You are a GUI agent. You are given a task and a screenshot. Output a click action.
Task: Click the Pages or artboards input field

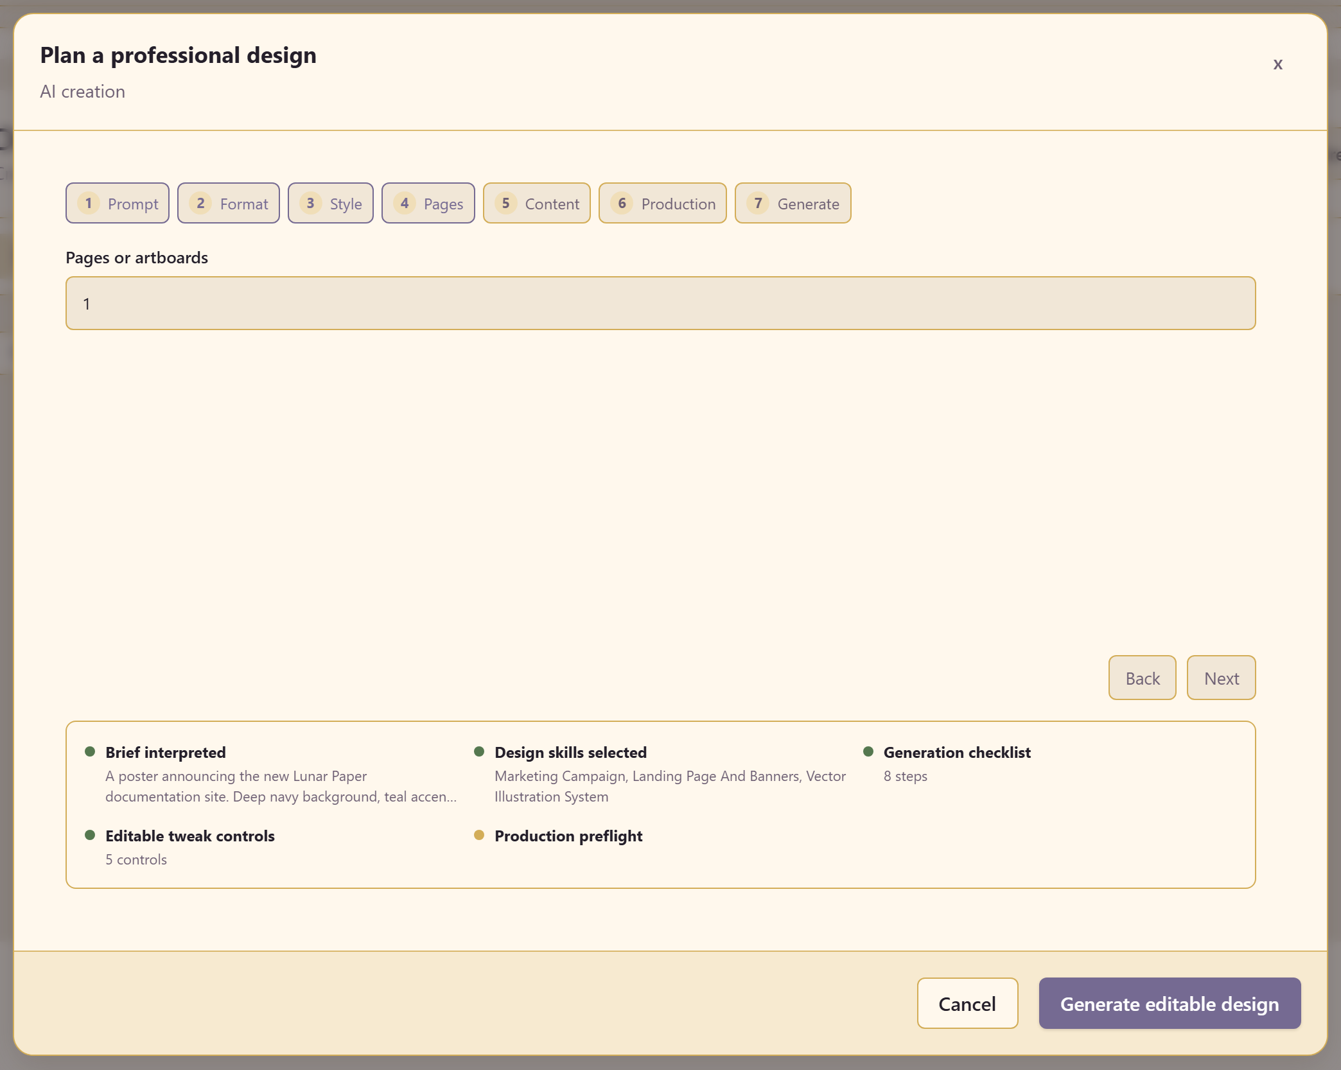(x=661, y=303)
